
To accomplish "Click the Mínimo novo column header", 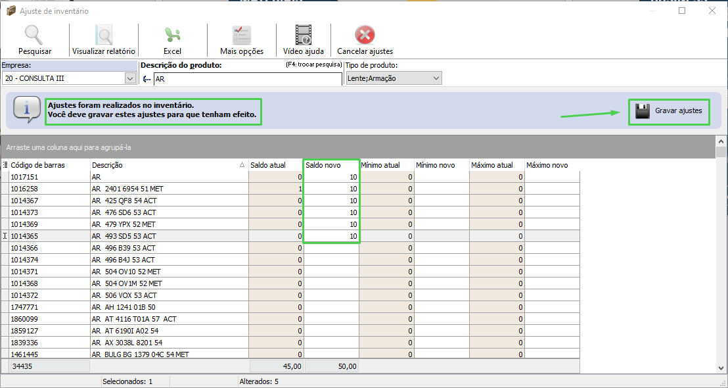I will [442, 165].
